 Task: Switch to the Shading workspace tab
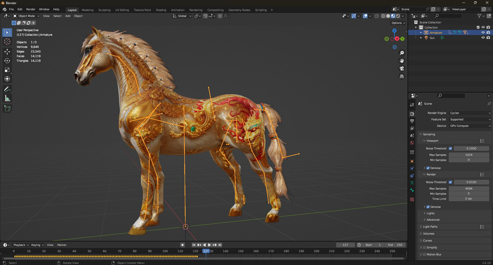[161, 10]
